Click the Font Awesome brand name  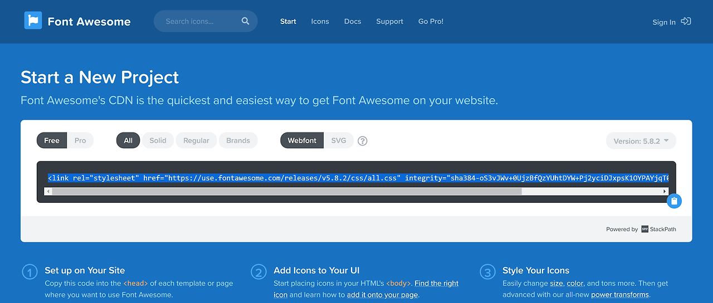pos(89,22)
